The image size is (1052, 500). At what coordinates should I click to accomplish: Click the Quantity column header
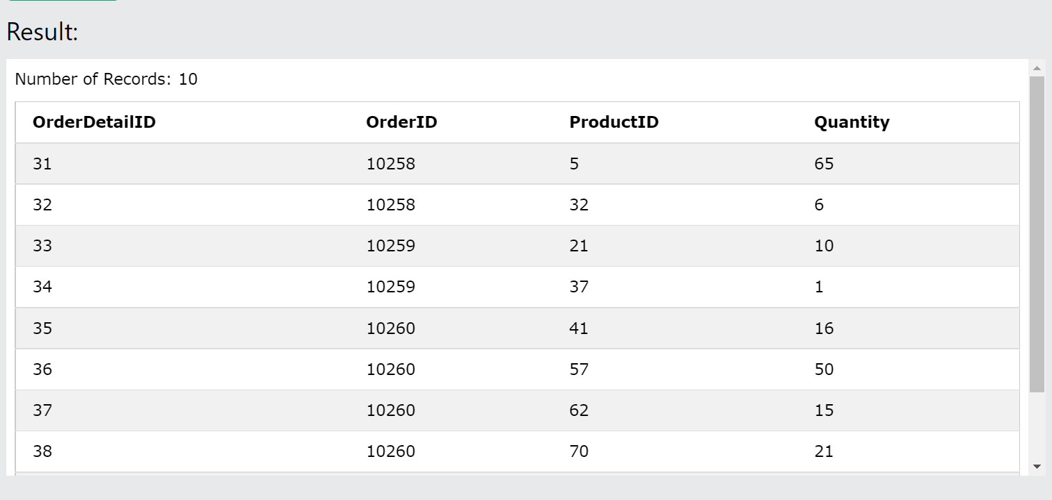coord(852,122)
